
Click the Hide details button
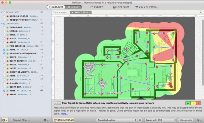pyautogui.click(x=186, y=120)
